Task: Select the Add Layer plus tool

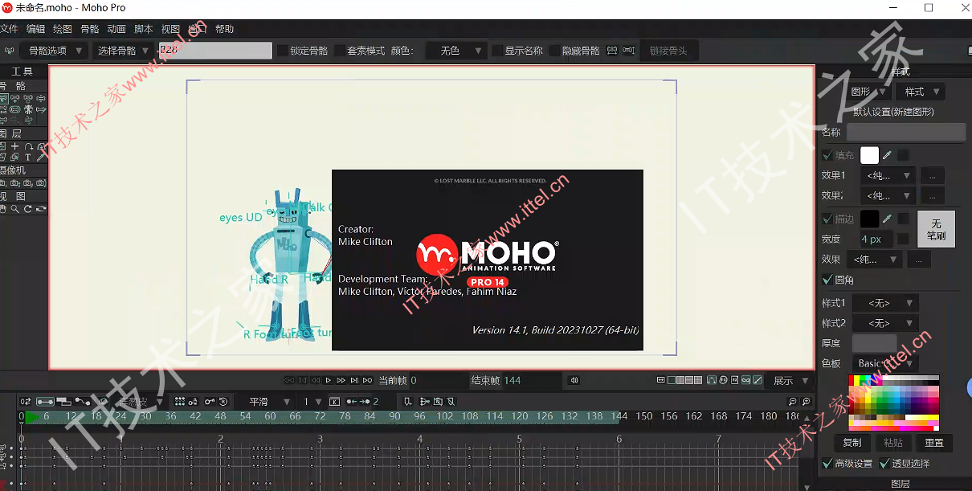Action: click(15, 146)
